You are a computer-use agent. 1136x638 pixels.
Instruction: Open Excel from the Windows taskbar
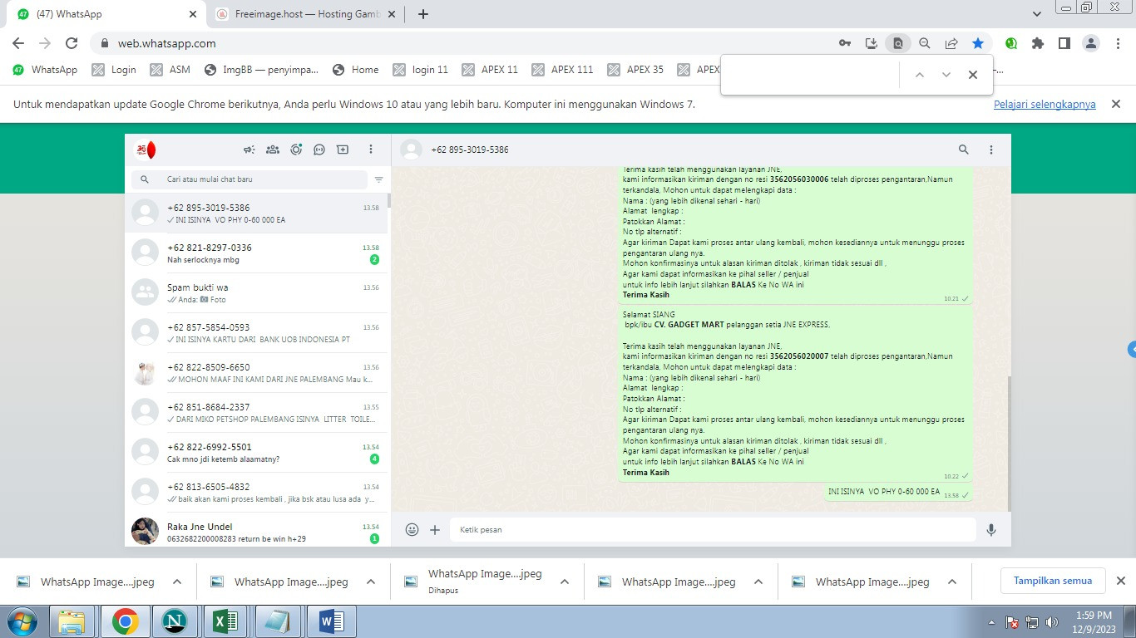226,621
